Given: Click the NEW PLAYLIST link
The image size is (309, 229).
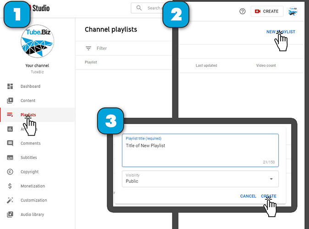Looking at the screenshot, I should pos(281,32).
